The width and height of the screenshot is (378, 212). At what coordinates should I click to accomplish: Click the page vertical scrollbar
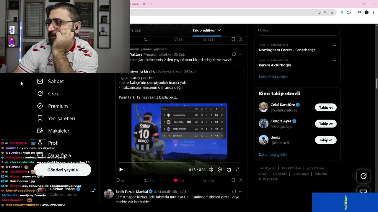[376, 84]
